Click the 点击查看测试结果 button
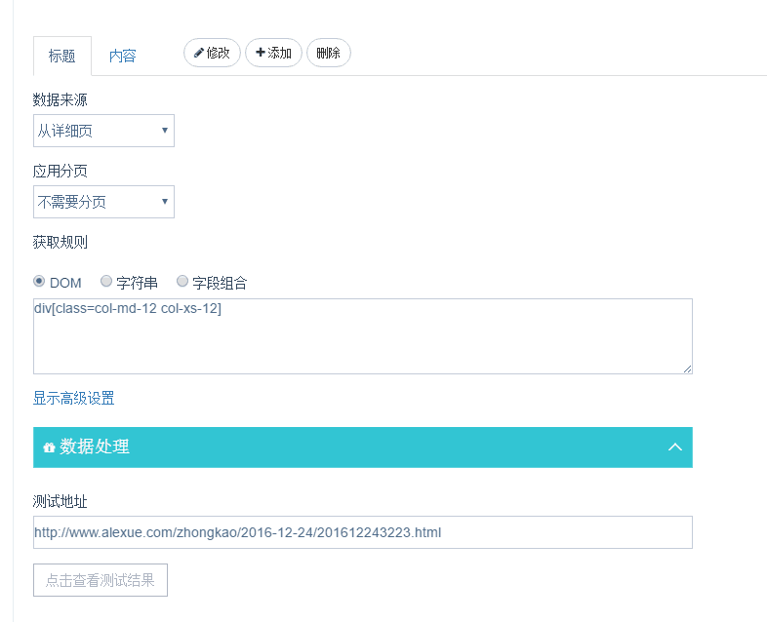767x622 pixels. click(x=101, y=580)
